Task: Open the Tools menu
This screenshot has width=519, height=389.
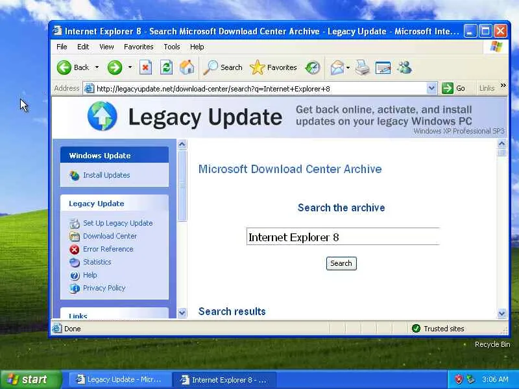Action: click(x=172, y=47)
